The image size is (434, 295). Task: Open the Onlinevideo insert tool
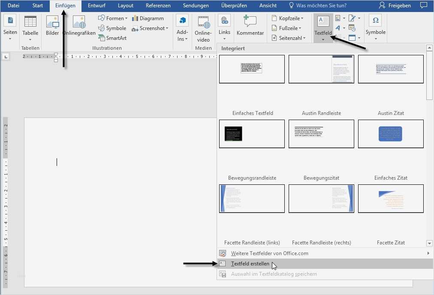(203, 22)
